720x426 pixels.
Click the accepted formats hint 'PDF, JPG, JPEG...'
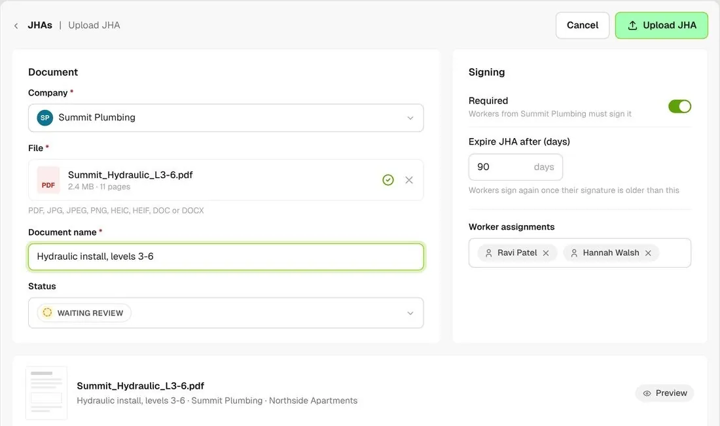(x=116, y=211)
